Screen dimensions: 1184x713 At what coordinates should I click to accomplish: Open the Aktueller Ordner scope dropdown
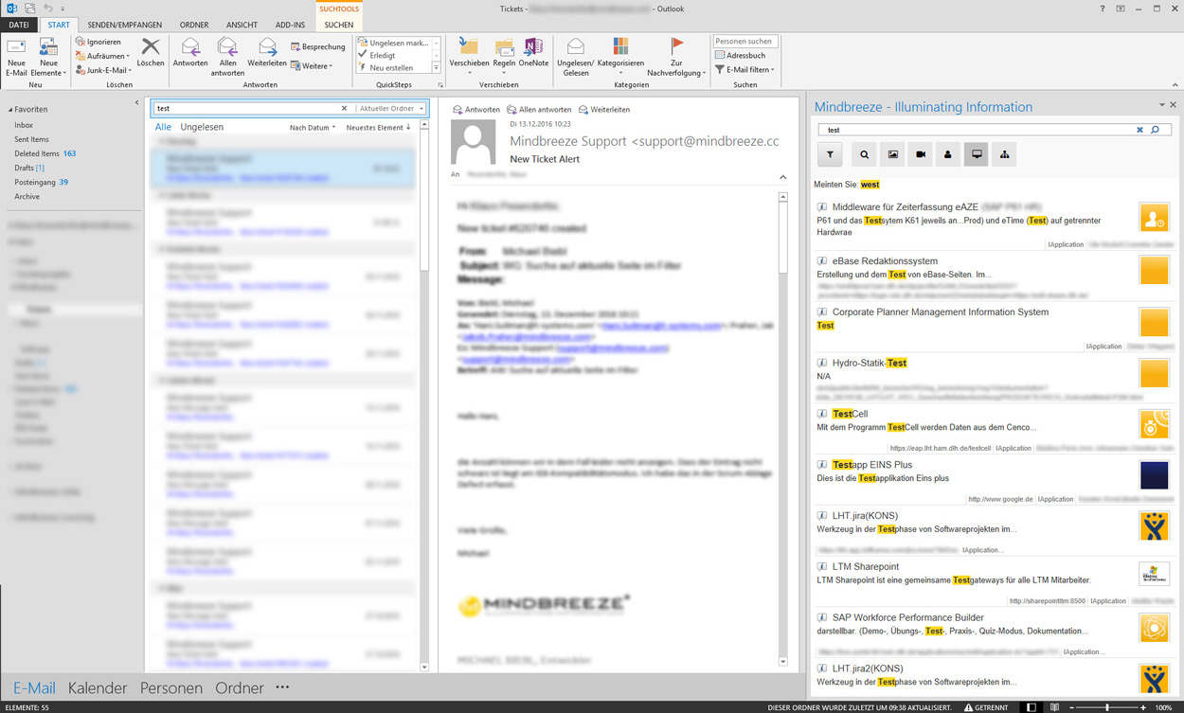tap(391, 108)
